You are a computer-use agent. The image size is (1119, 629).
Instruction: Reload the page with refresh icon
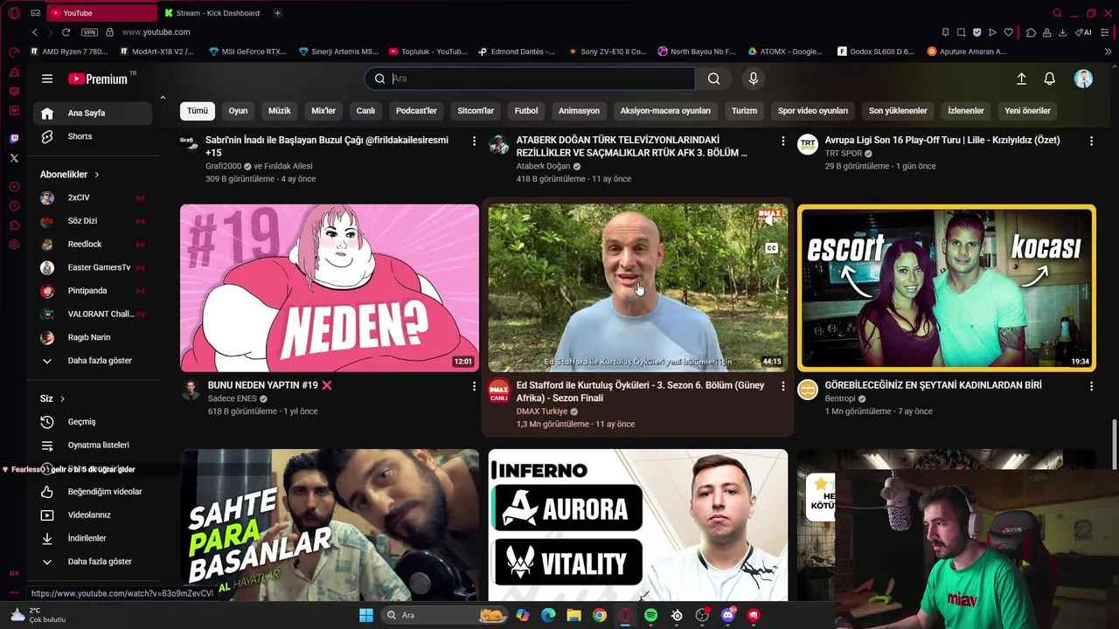click(x=66, y=32)
